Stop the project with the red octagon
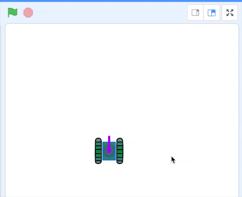The image size is (242, 197). [x=28, y=12]
